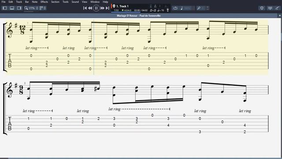Open the Effects menu
The height and width of the screenshot is (159, 282).
44,2
